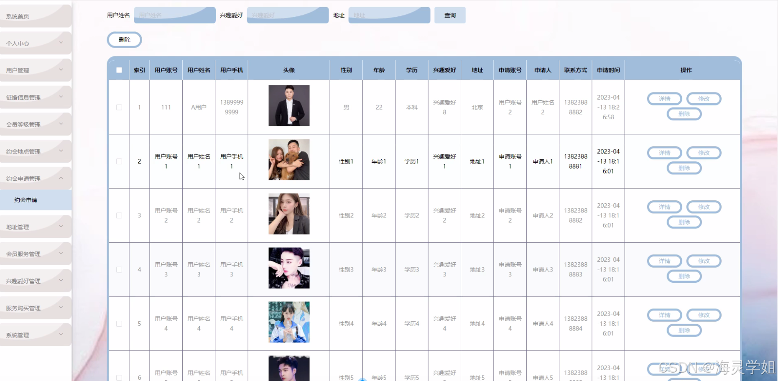Expand the 会员服务管理 menu chevron
This screenshot has height=381, width=778.
(61, 253)
